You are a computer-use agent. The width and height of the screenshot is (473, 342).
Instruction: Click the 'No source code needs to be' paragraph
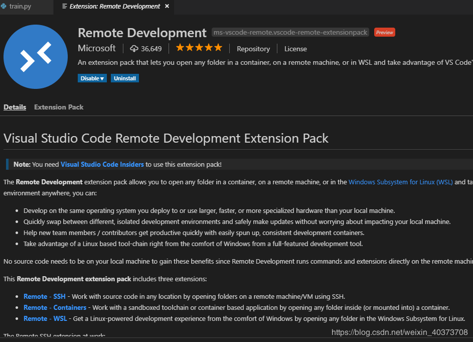click(238, 261)
